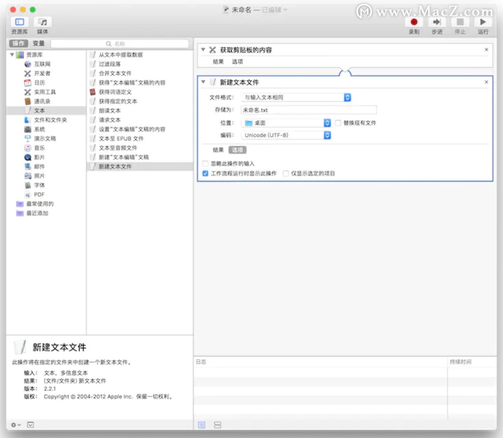Image resolution: width=503 pixels, height=438 pixels.
Task: Open the 编码 dropdown showing Unicode (UTF-8)
Action: coord(286,135)
